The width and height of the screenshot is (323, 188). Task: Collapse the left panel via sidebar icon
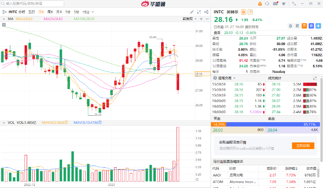pos(4,12)
